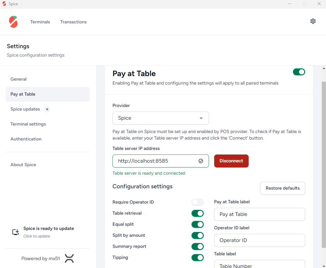Click the red Disconnect button
The image size is (326, 268).
pyautogui.click(x=231, y=161)
